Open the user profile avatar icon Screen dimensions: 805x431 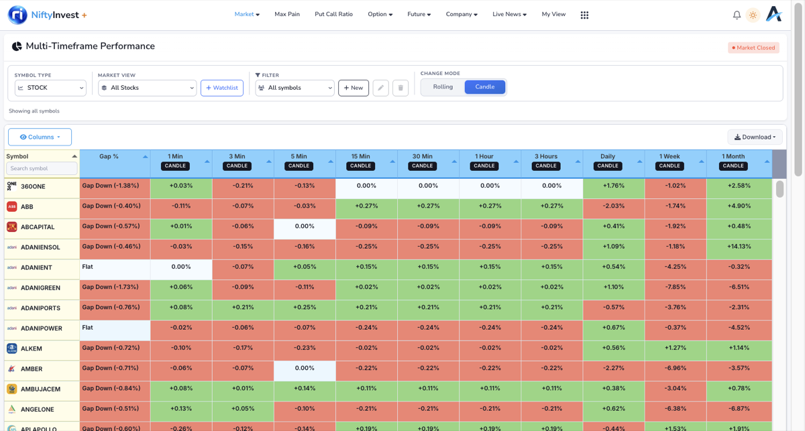click(x=774, y=14)
